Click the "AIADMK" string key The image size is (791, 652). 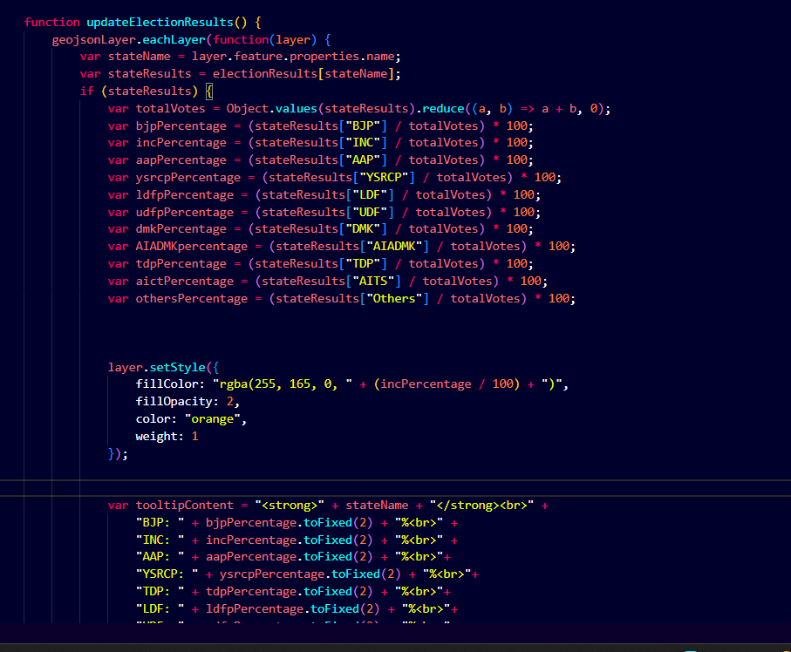(394, 247)
